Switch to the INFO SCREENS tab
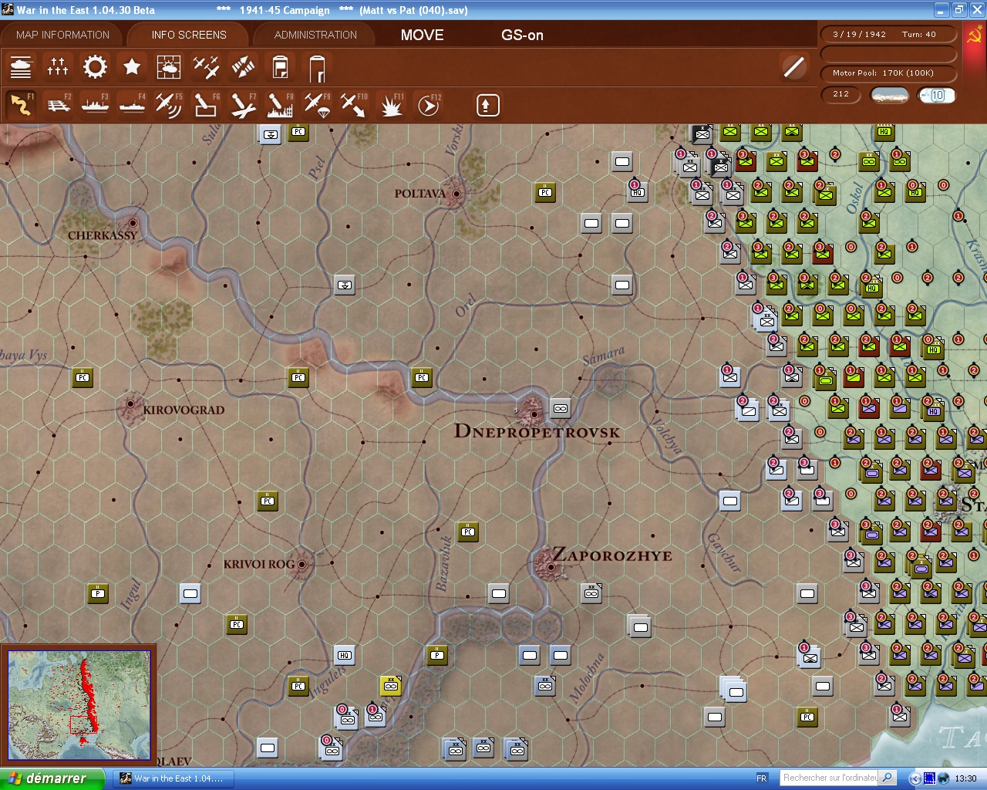987x790 pixels. tap(189, 35)
